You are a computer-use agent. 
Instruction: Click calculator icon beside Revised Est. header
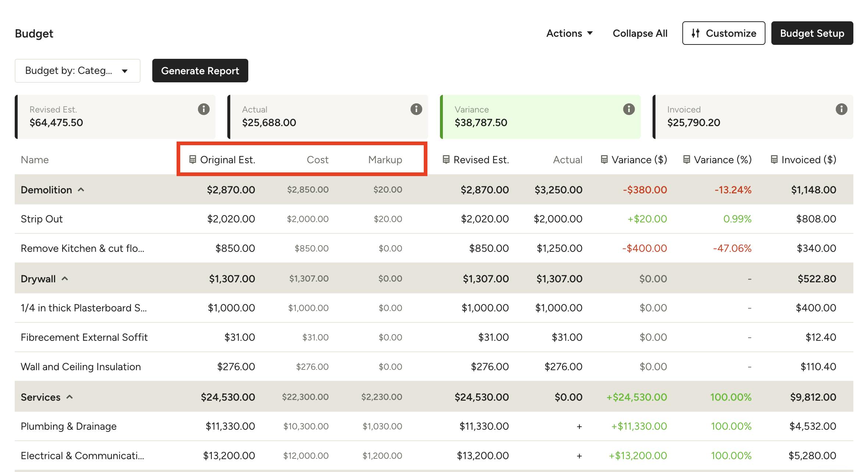(x=446, y=160)
